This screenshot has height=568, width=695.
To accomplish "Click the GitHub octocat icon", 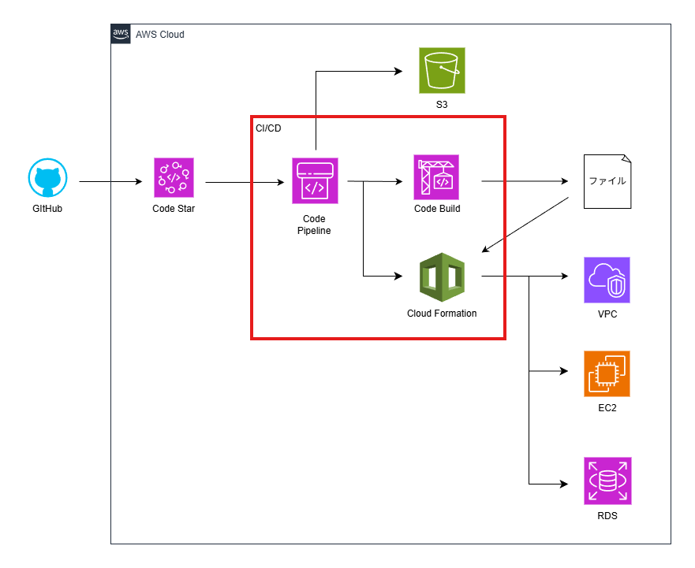I will pos(48,180).
